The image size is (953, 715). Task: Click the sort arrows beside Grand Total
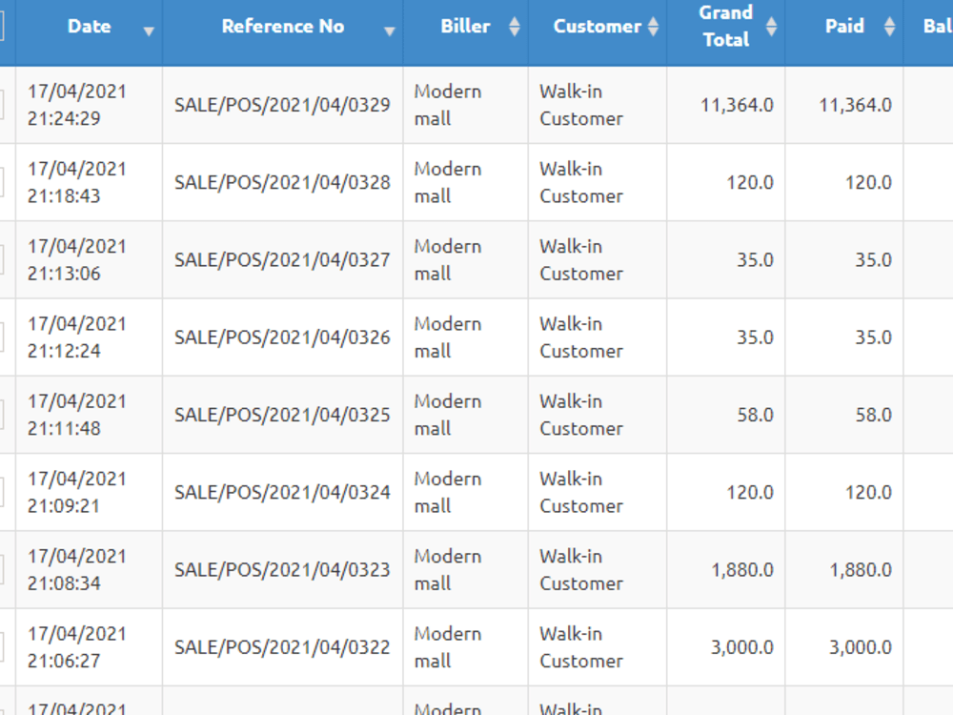771,26
